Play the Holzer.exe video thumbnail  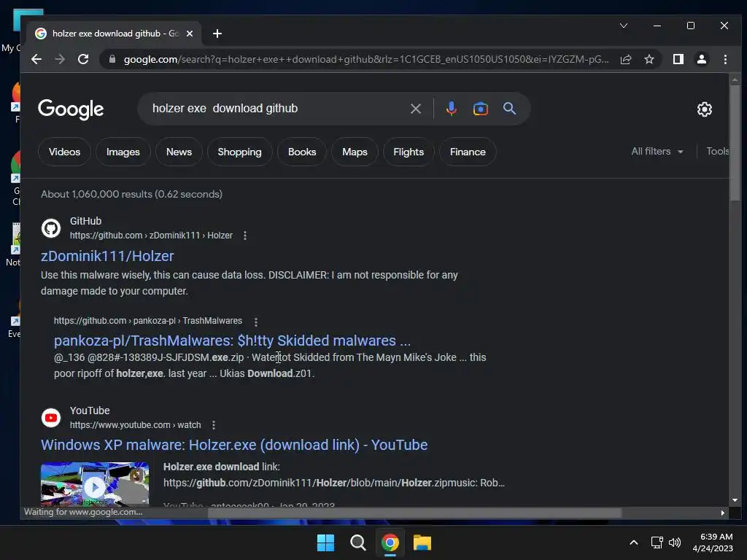[x=95, y=484]
